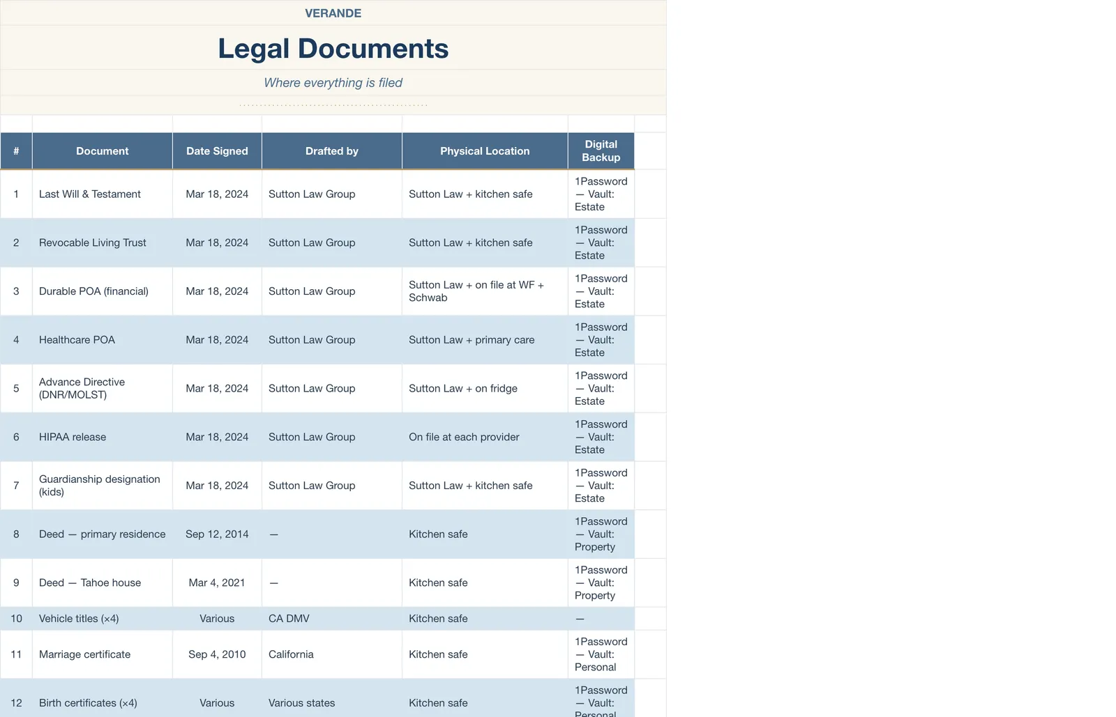
Task: Click 'Kitchen safe' in the Marriage certificate row
Action: coord(485,654)
